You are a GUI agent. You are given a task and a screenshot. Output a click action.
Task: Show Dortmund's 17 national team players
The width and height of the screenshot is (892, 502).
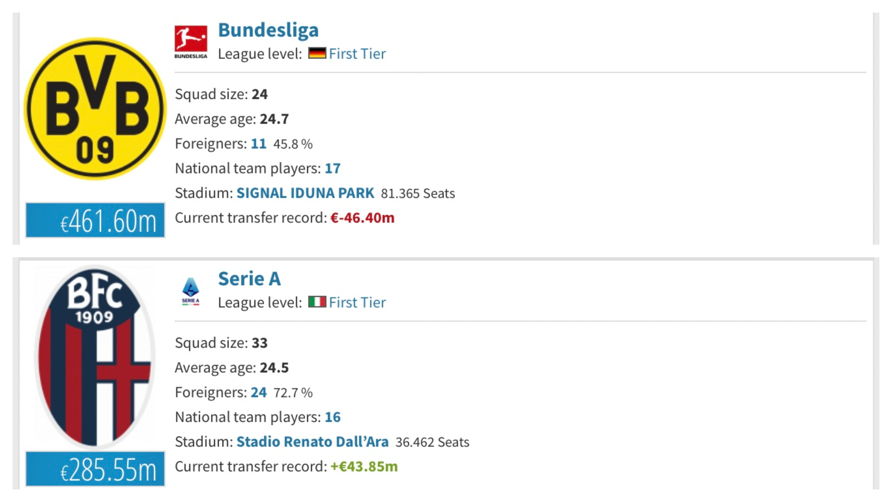pyautogui.click(x=333, y=168)
